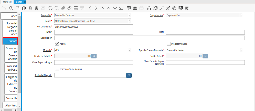The height and width of the screenshot is (111, 255).
Task: Click the Help question mark icon
Action: [11, 8]
